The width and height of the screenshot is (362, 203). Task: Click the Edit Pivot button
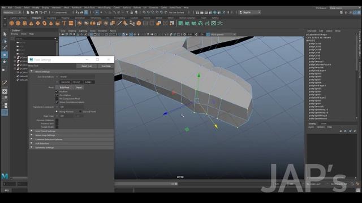tap(64, 87)
